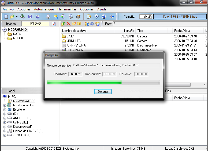The width and height of the screenshot is (208, 151).
Task: Click the Detener button in Progreso dialog
Action: pos(103,91)
